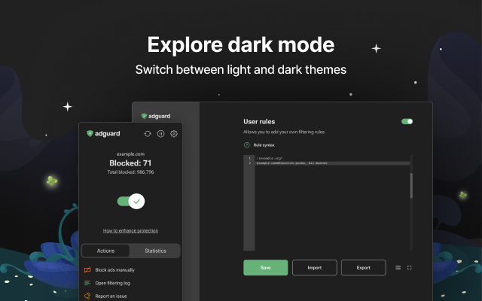The height and width of the screenshot is (301, 482).
Task: Click the Total blocked: 986,796 text
Action: 130,172
